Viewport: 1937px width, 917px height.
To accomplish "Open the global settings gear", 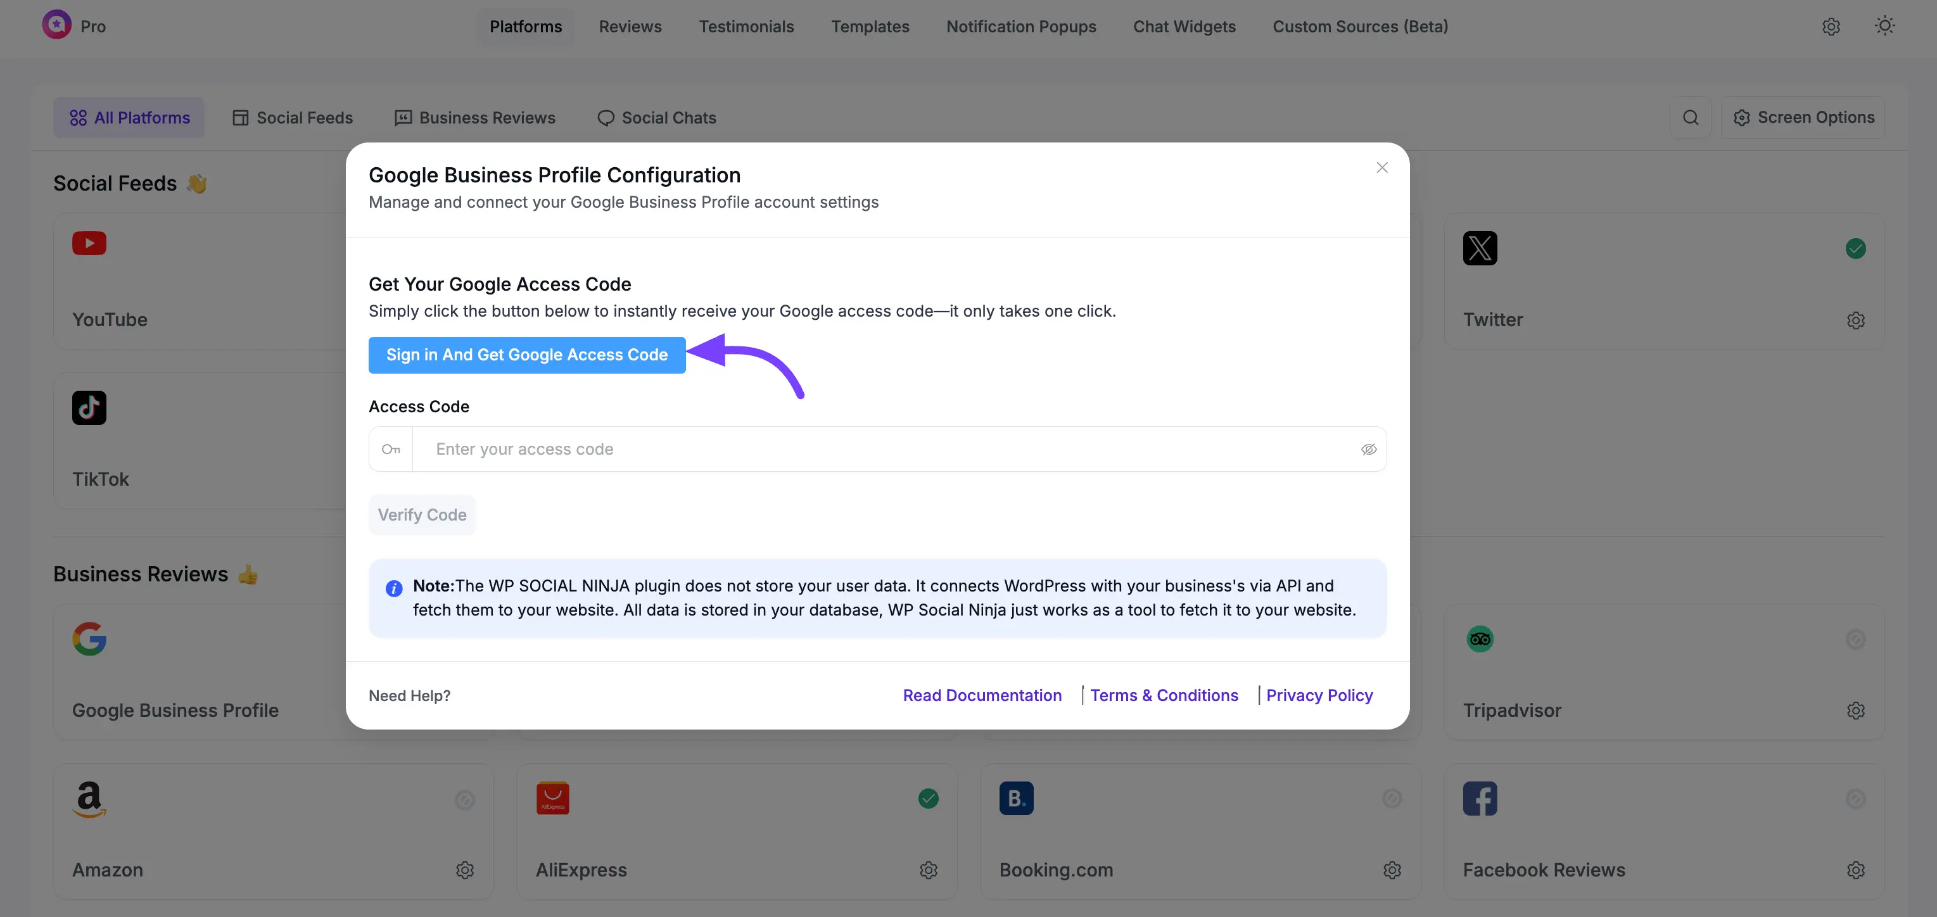I will point(1832,27).
